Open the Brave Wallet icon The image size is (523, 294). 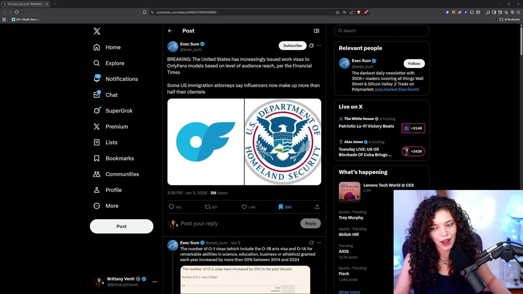click(x=500, y=12)
